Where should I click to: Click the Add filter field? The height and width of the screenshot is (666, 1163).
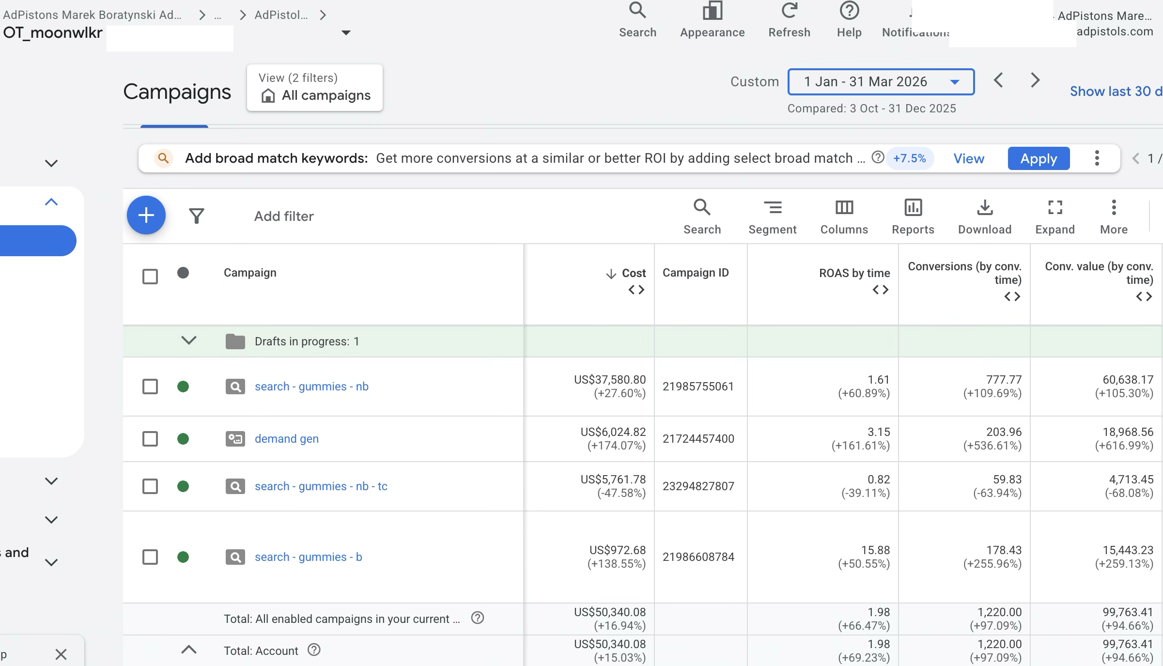(x=284, y=216)
